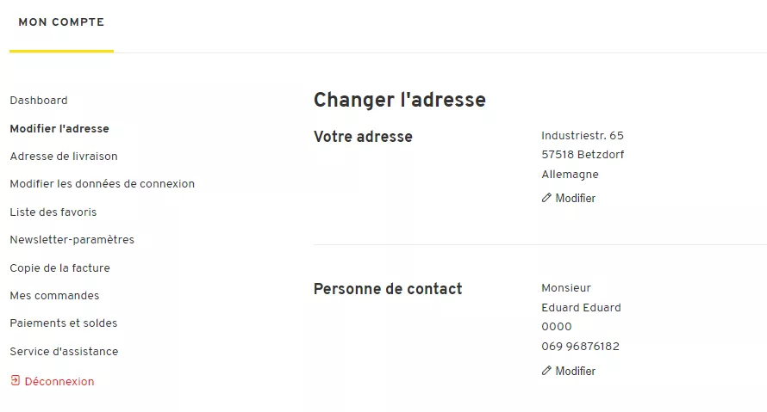Click the Industriestr. 65 address line

582,136
